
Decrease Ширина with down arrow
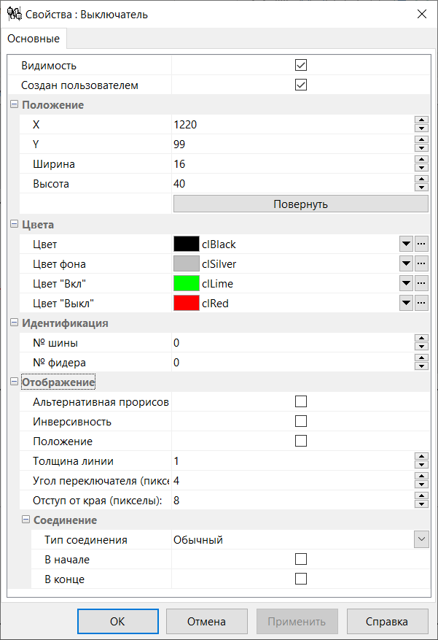point(421,168)
